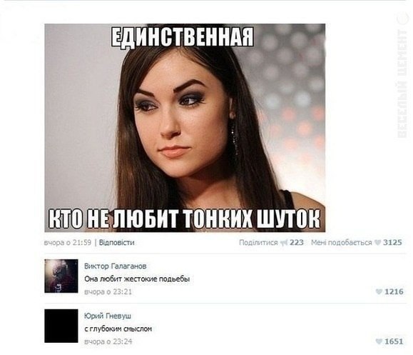Open Виктор Галаганов's profile name link
Image resolution: width=413 pixels, height=355 pixels.
click(x=116, y=266)
